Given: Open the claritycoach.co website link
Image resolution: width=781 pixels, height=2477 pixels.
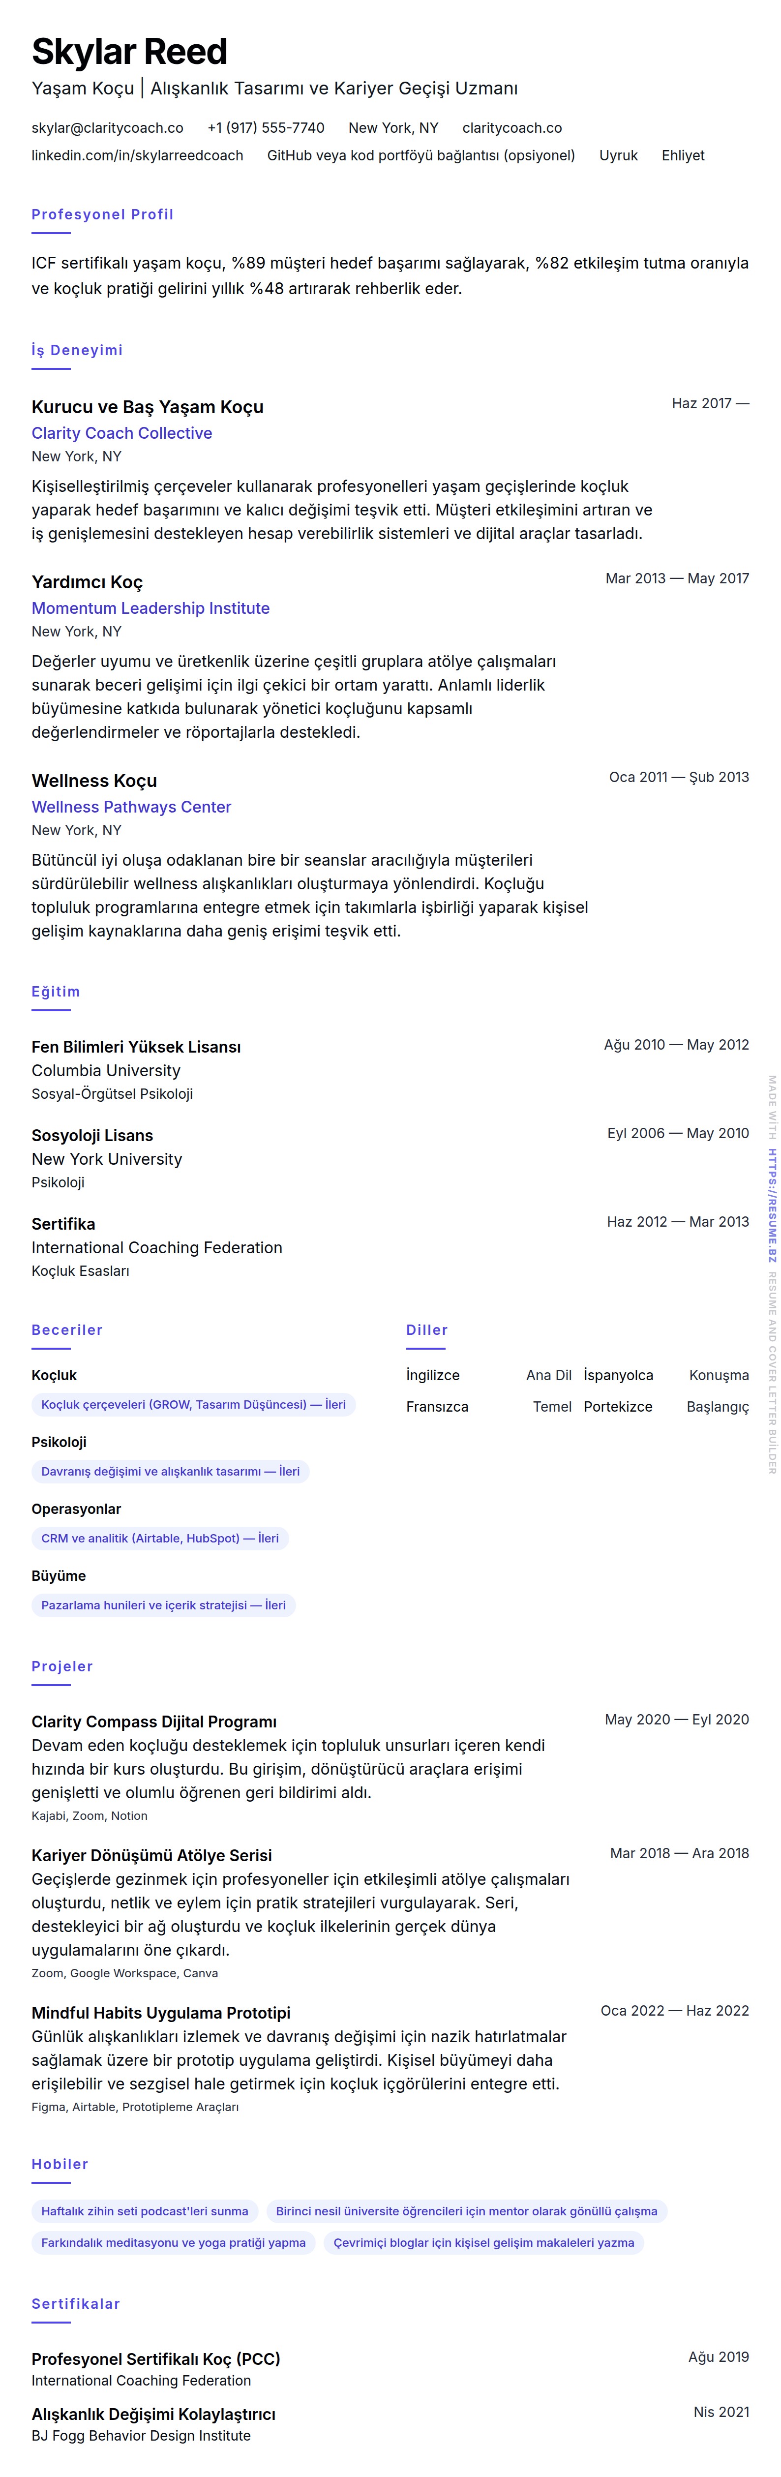Looking at the screenshot, I should pyautogui.click(x=511, y=128).
